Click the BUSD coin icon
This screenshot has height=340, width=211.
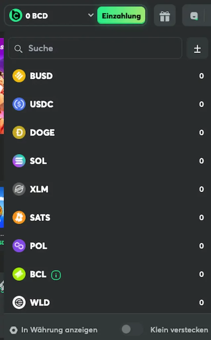tap(19, 76)
